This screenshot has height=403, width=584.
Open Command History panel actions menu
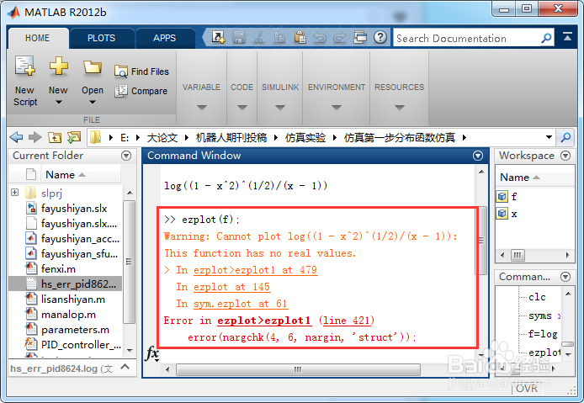pyautogui.click(x=565, y=277)
